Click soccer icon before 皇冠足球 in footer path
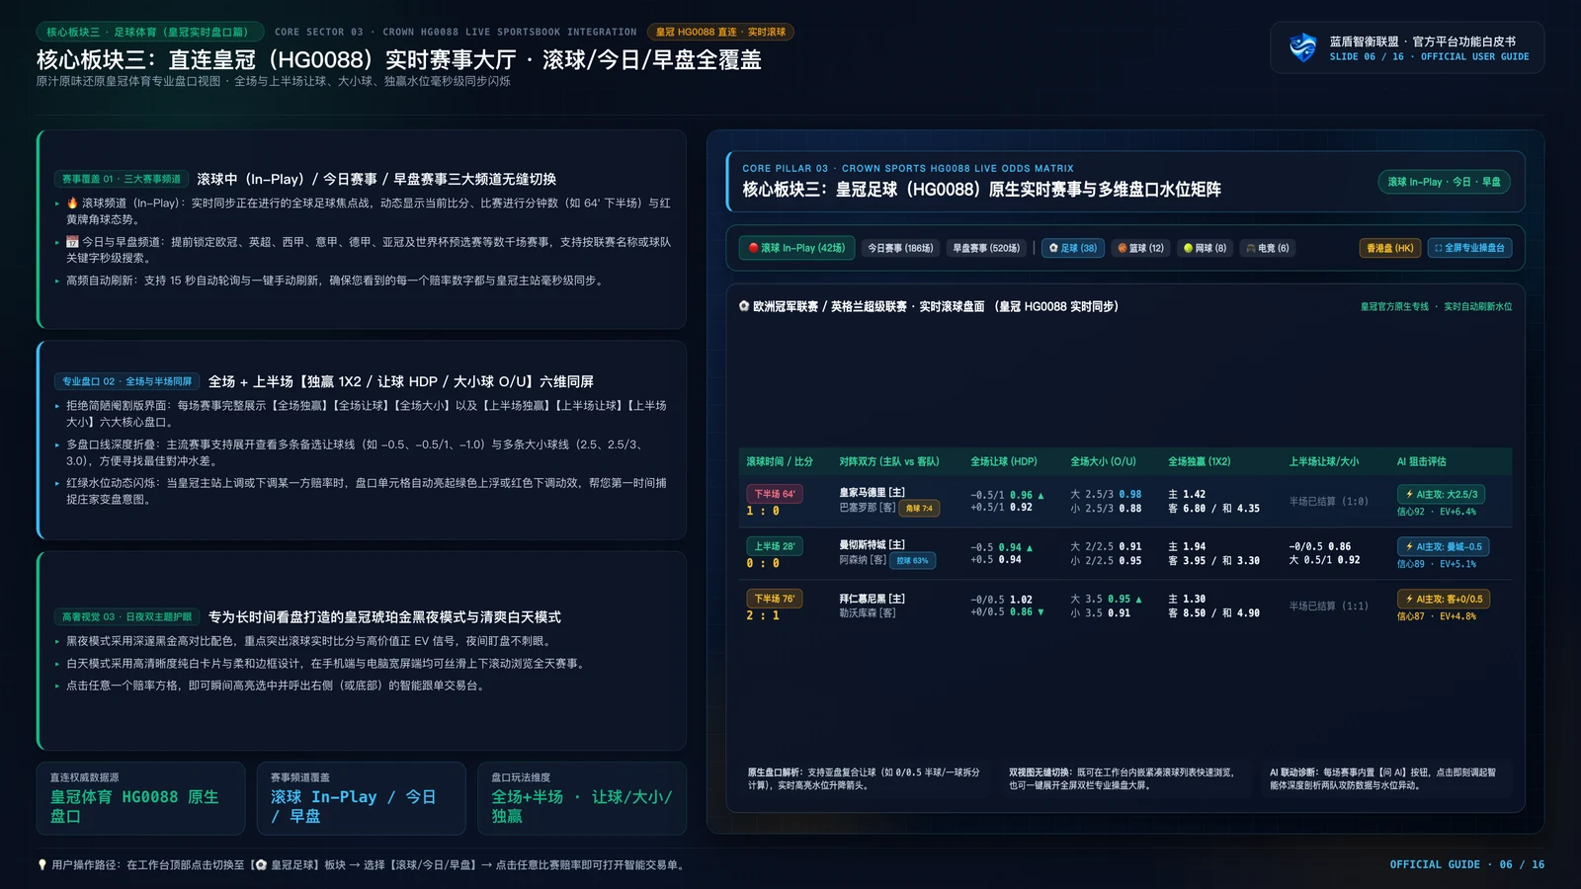Viewport: 1581px width, 889px height. 262,864
